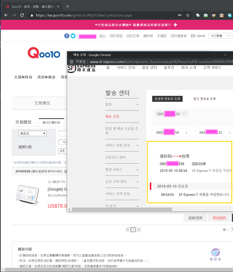Open the blue arrow extension icon
This screenshot has width=233, height=272.
(x=230, y=15)
